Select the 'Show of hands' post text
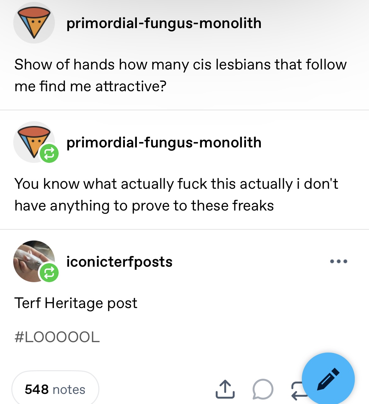Image resolution: width=369 pixels, height=404 pixels. (x=180, y=75)
